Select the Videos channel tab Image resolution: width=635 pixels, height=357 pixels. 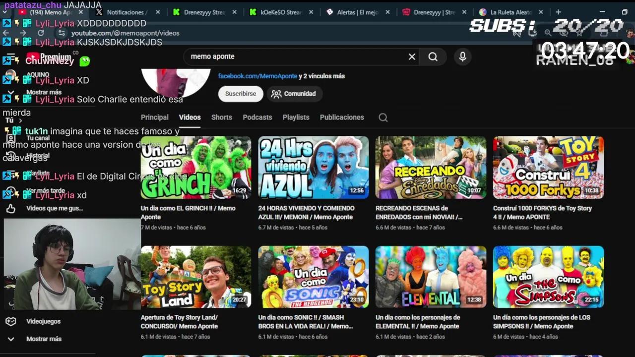(x=190, y=118)
